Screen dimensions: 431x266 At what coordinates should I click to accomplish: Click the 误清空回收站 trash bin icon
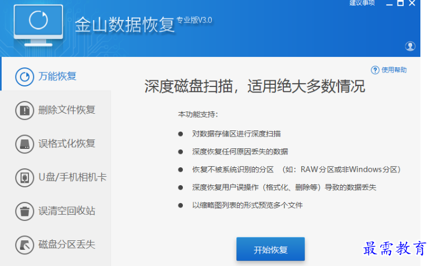click(25, 211)
